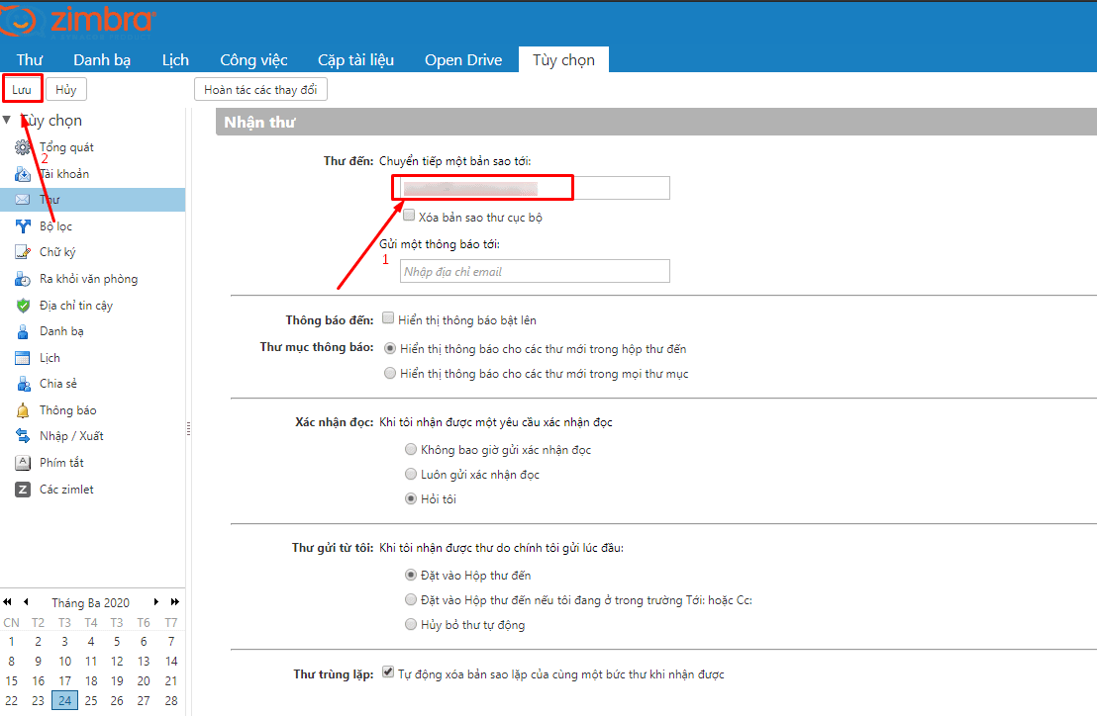
Task: Click the sidebar resize handle
Action: click(x=188, y=429)
